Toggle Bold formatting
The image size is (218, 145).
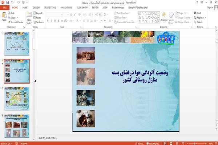48,21
